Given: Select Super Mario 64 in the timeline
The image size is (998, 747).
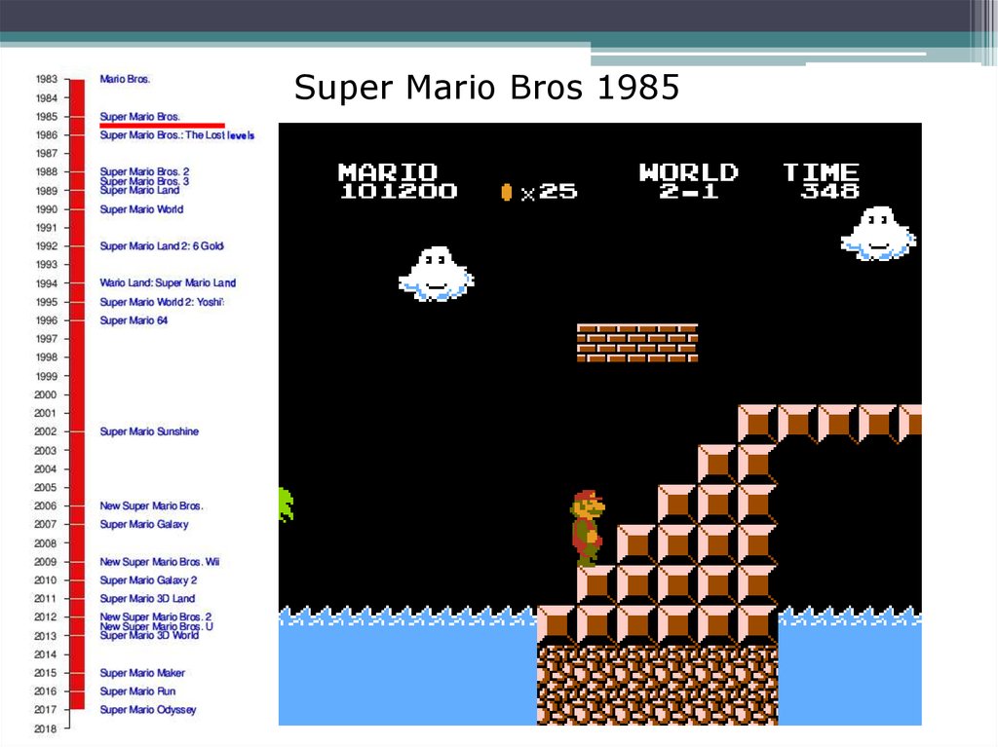Looking at the screenshot, I should (134, 320).
